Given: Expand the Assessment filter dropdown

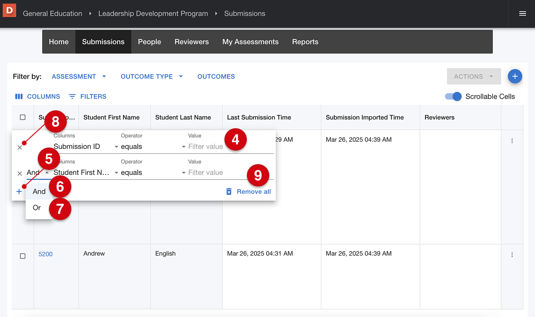Looking at the screenshot, I should point(79,77).
